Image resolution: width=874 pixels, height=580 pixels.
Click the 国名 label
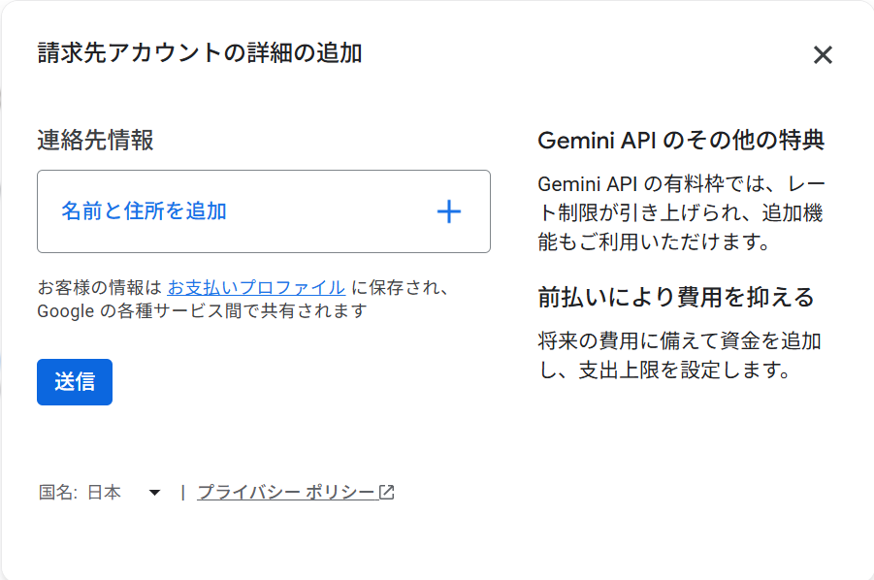pyautogui.click(x=57, y=493)
